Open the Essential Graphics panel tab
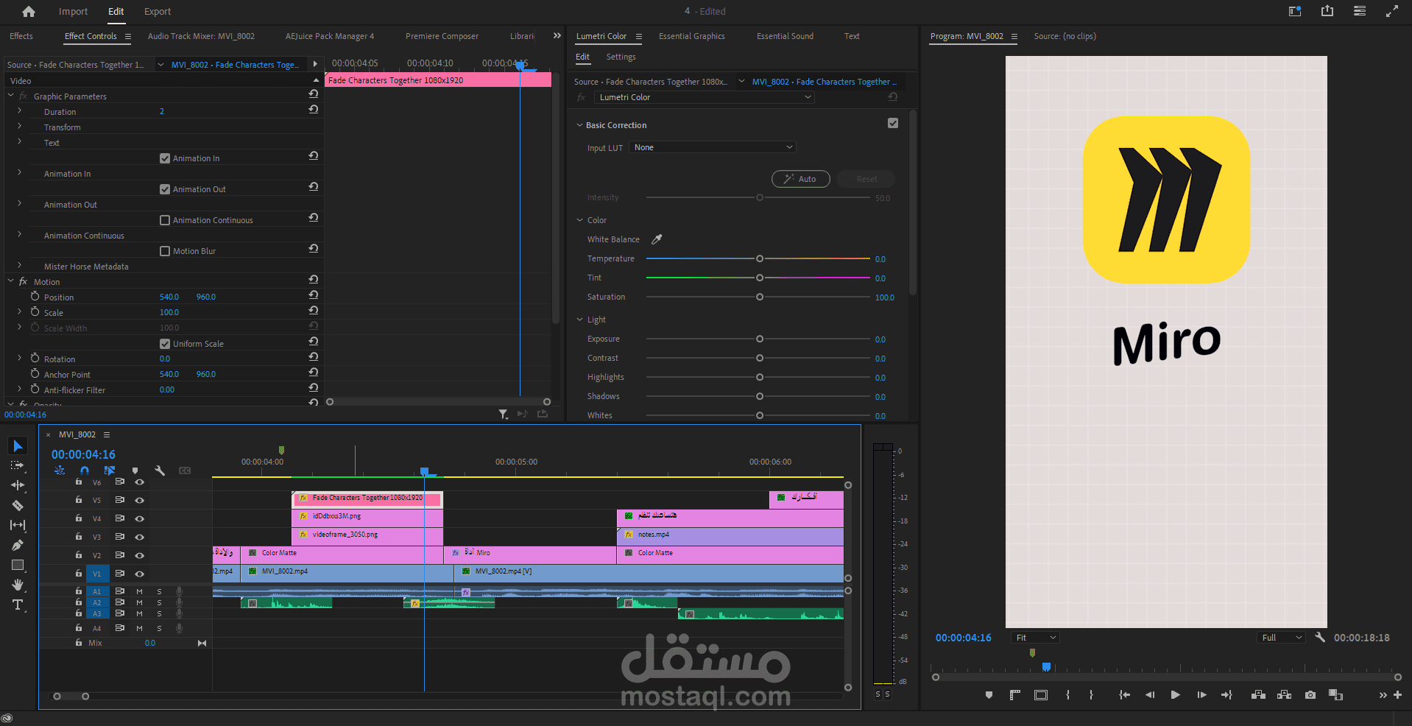Screen dimensions: 1412x726 (692, 36)
